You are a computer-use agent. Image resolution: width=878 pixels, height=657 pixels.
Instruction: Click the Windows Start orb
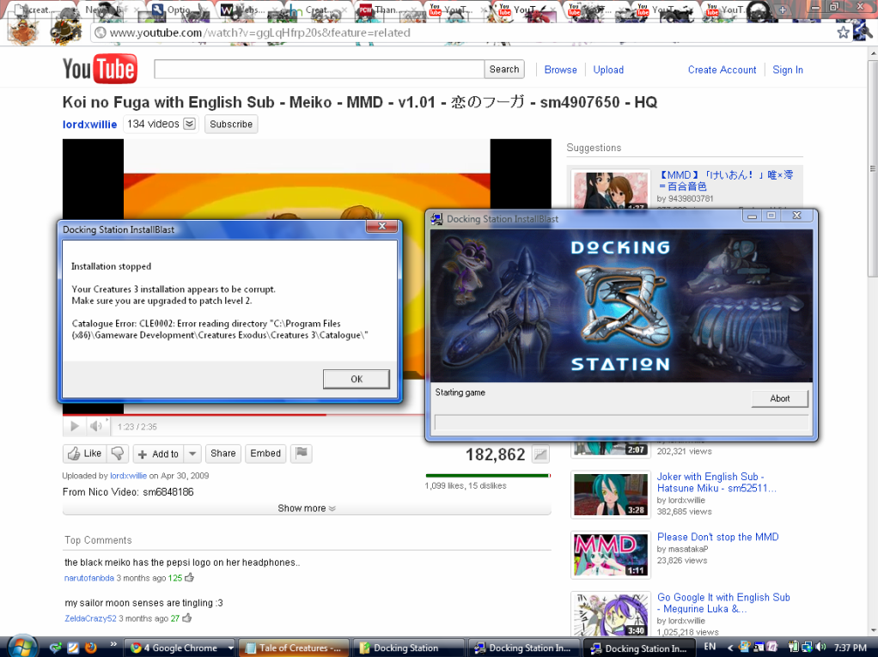pos(21,646)
